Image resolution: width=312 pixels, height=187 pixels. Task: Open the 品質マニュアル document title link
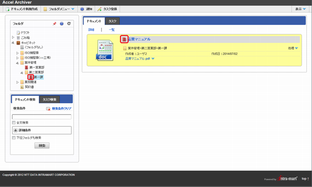pyautogui.click(x=139, y=39)
